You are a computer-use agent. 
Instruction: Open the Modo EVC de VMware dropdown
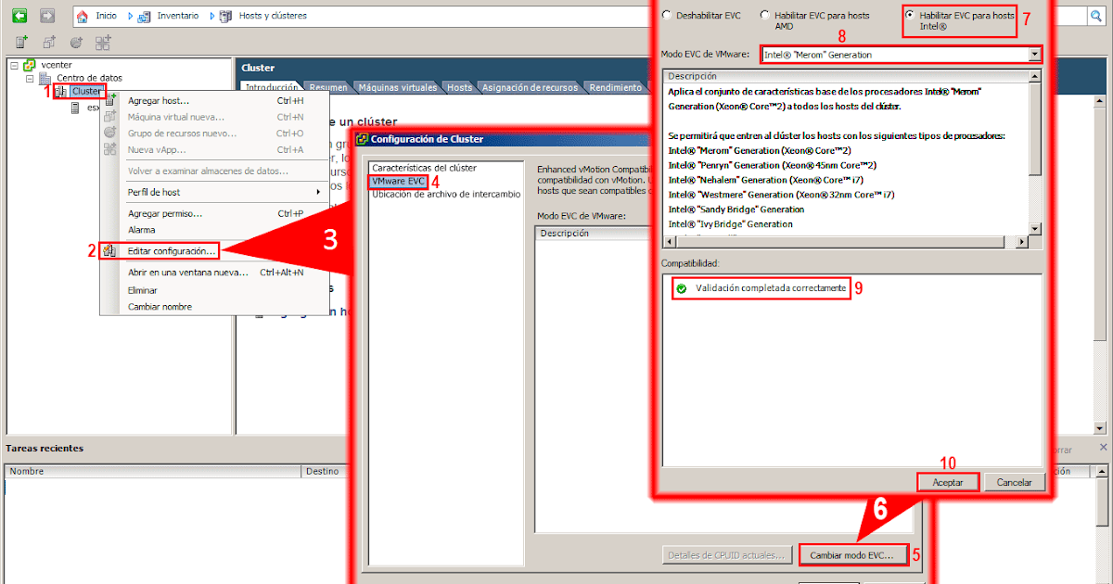click(1034, 54)
